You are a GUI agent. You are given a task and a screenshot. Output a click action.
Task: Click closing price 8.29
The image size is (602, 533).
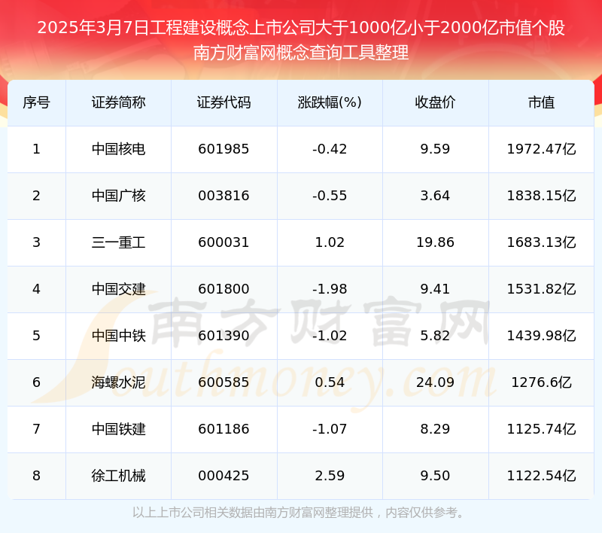(435, 429)
